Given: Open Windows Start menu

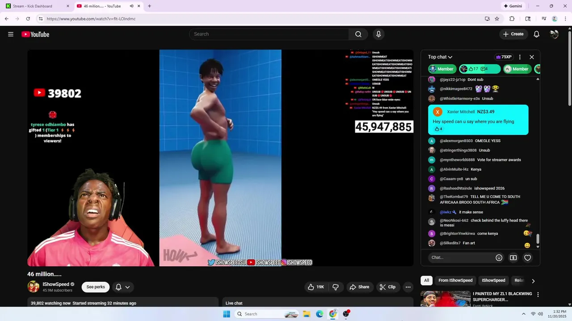Looking at the screenshot, I should [227, 314].
